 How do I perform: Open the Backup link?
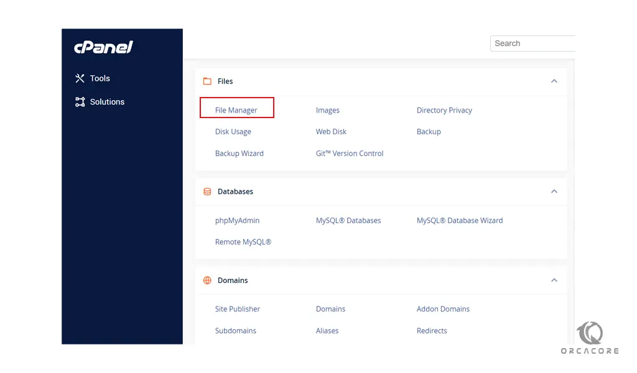429,132
